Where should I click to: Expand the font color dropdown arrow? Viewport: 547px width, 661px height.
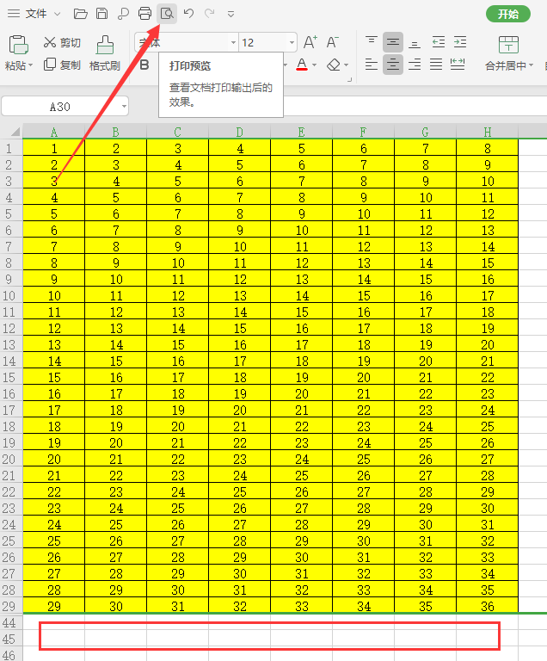pyautogui.click(x=315, y=65)
